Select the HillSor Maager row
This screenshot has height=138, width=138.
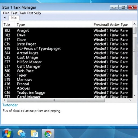(68, 62)
